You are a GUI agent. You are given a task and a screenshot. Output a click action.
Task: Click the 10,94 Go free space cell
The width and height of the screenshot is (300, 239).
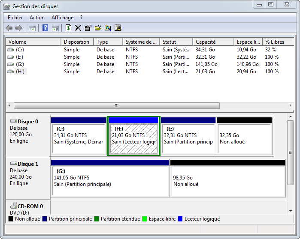click(246, 50)
